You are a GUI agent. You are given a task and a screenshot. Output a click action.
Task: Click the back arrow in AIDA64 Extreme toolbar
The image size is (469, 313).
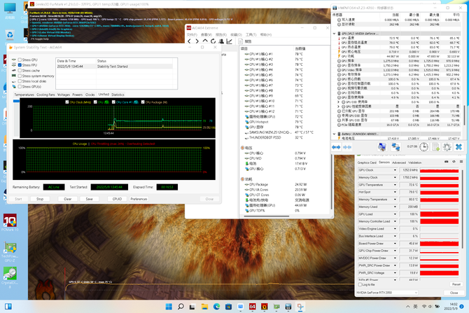(189, 41)
